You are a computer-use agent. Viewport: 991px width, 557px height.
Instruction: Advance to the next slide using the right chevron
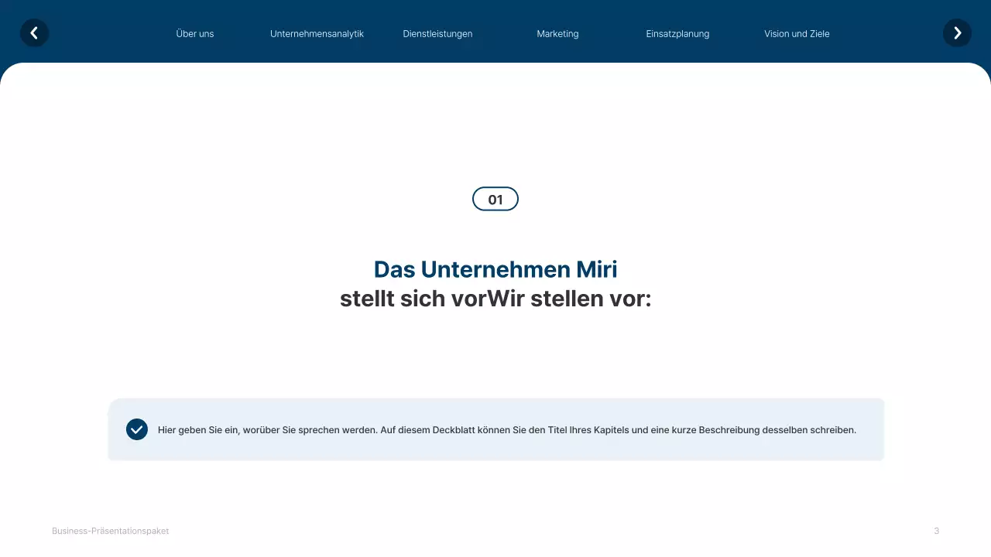957,33
